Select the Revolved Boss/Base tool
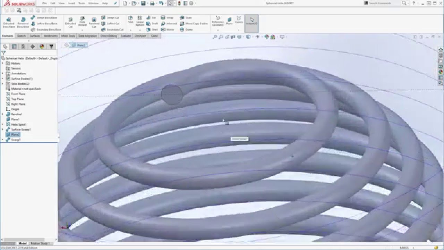Viewport: 444px width, 250px height. click(23, 22)
